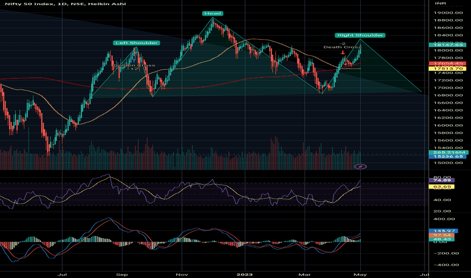
Task: Select the 'Head' pattern label
Action: (213, 13)
